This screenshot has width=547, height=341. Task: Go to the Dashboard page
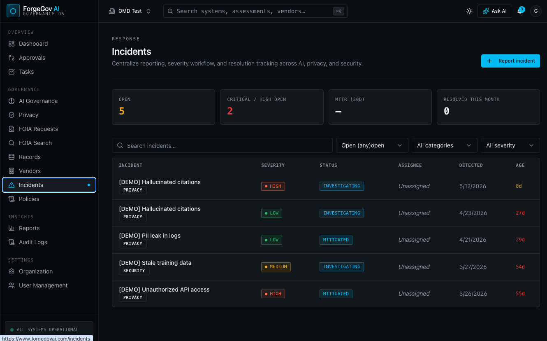click(x=49, y=44)
